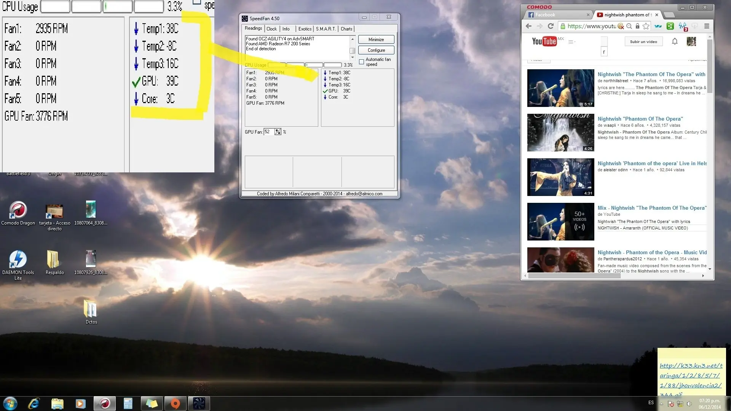Viewport: 731px width, 411px height.
Task: Open DAEMON Tools Lite desktop shortcut
Action: point(18,265)
